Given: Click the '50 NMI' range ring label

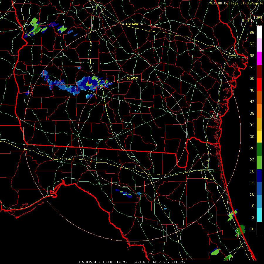Looking at the screenshot, I should click(x=132, y=78).
